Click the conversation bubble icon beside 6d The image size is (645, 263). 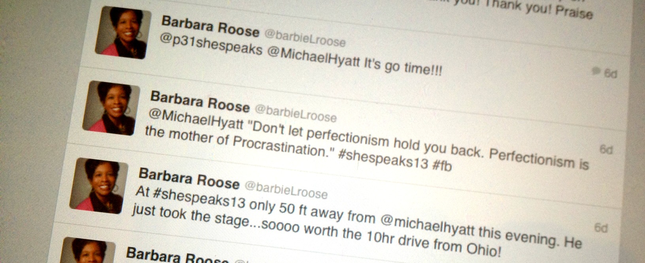596,71
